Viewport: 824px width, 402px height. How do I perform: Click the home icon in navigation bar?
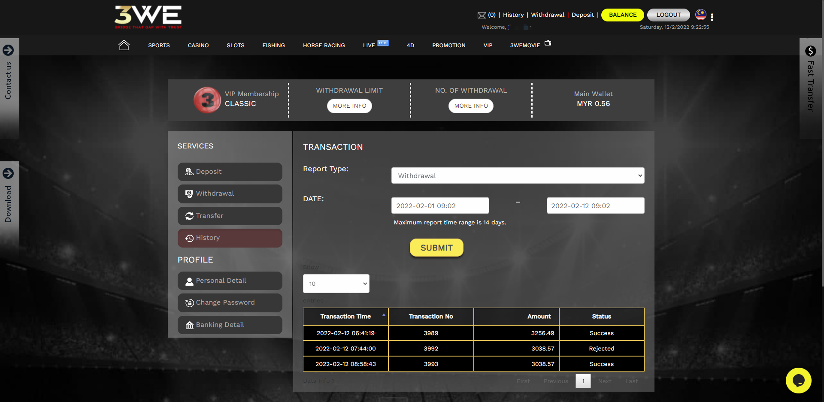(x=124, y=45)
